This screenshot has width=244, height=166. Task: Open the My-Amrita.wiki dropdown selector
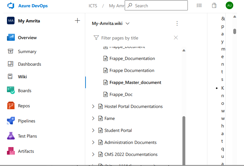[111, 23]
